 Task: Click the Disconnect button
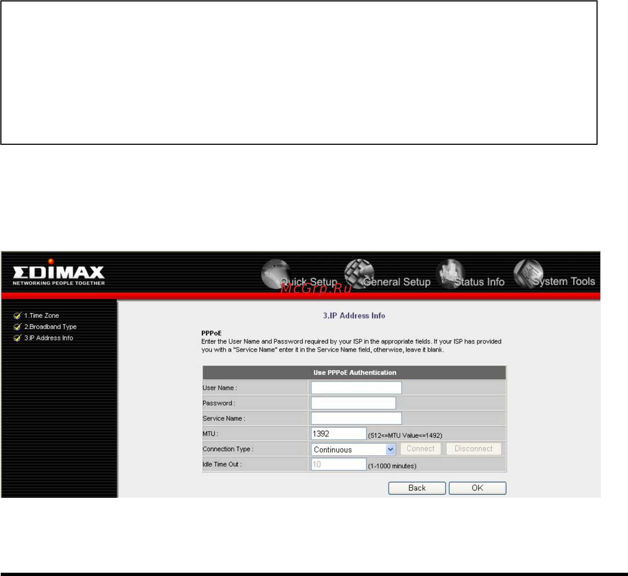coord(474,449)
